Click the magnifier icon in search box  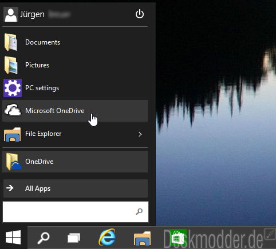coord(139,211)
